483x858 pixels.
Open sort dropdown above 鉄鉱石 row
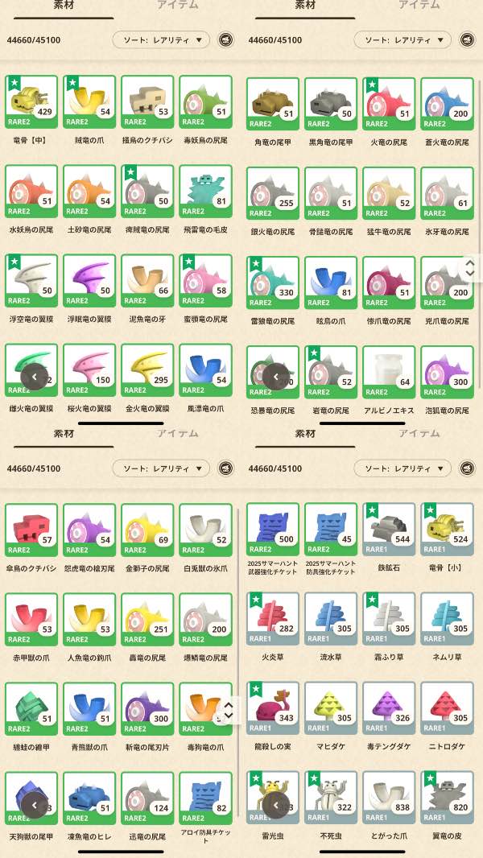(402, 468)
